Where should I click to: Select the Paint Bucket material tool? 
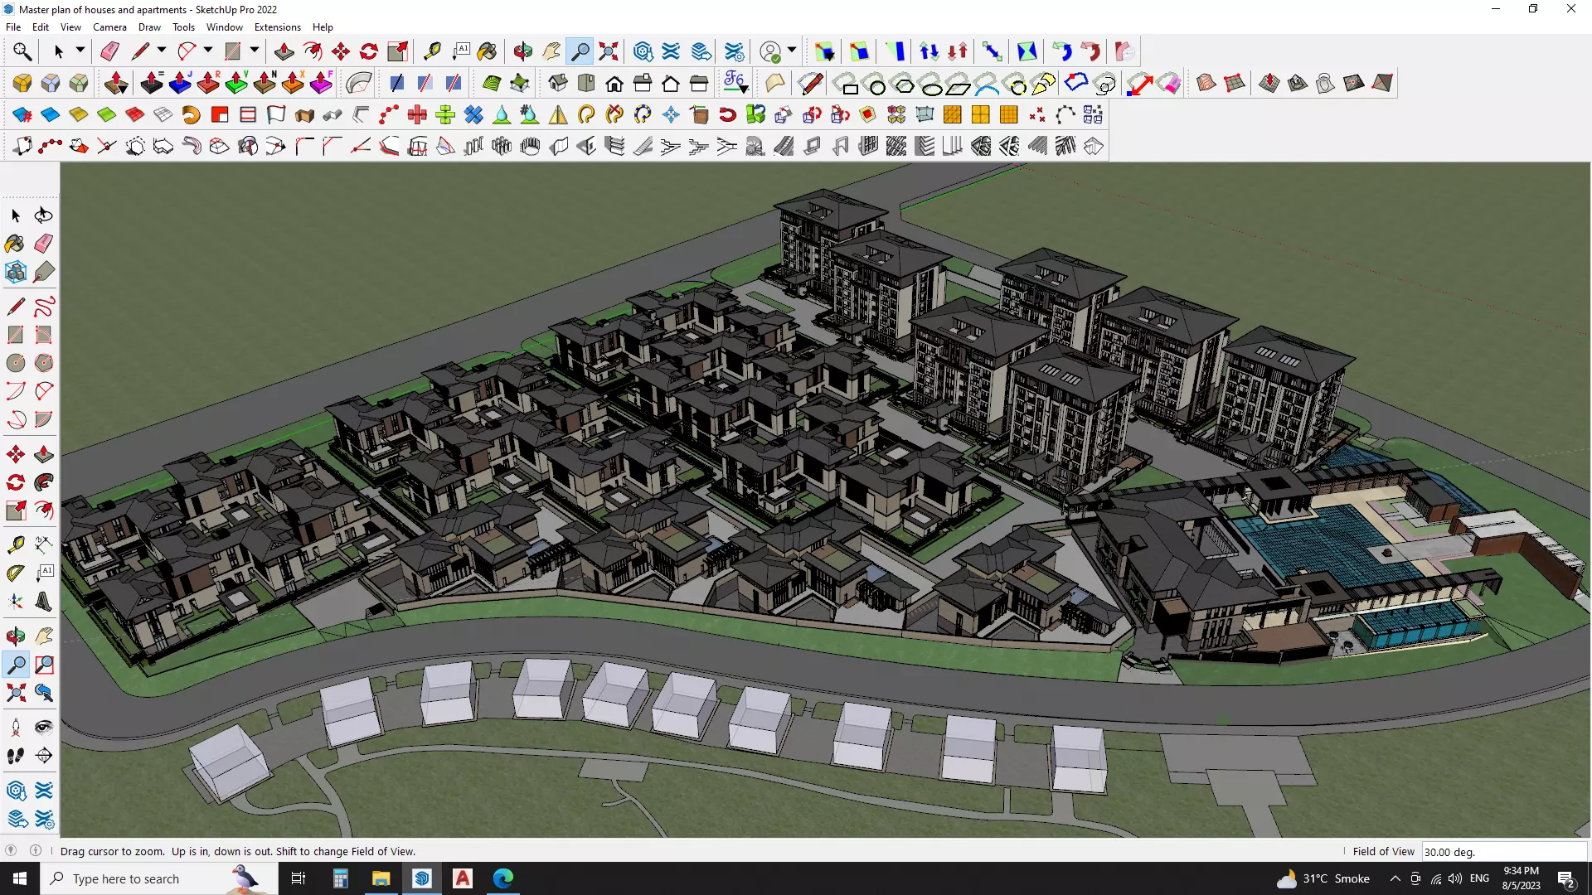[487, 51]
